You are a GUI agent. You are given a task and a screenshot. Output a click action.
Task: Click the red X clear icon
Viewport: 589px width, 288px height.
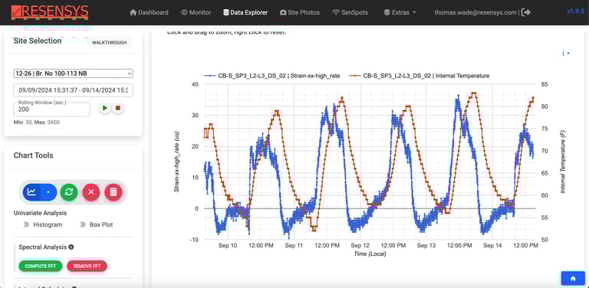[x=91, y=192]
